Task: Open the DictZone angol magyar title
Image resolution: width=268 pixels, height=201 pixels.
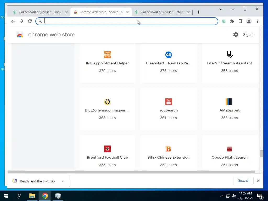Action: coord(107,110)
